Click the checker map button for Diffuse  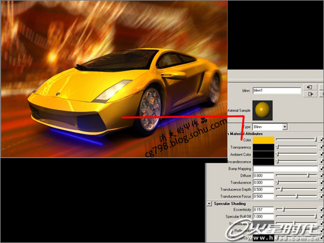pyautogui.click(x=322, y=175)
